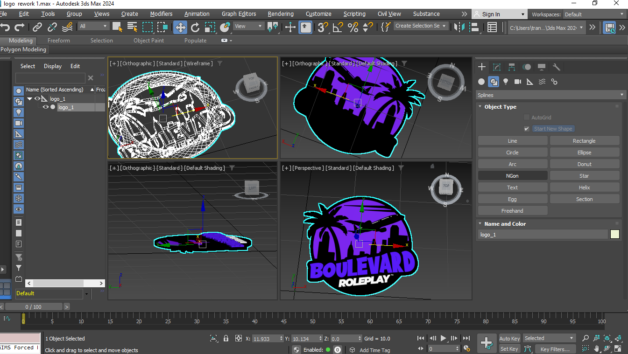Toggle the Selection Lock padlock icon

tap(226, 339)
